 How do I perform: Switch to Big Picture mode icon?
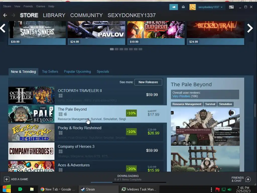point(231,7)
